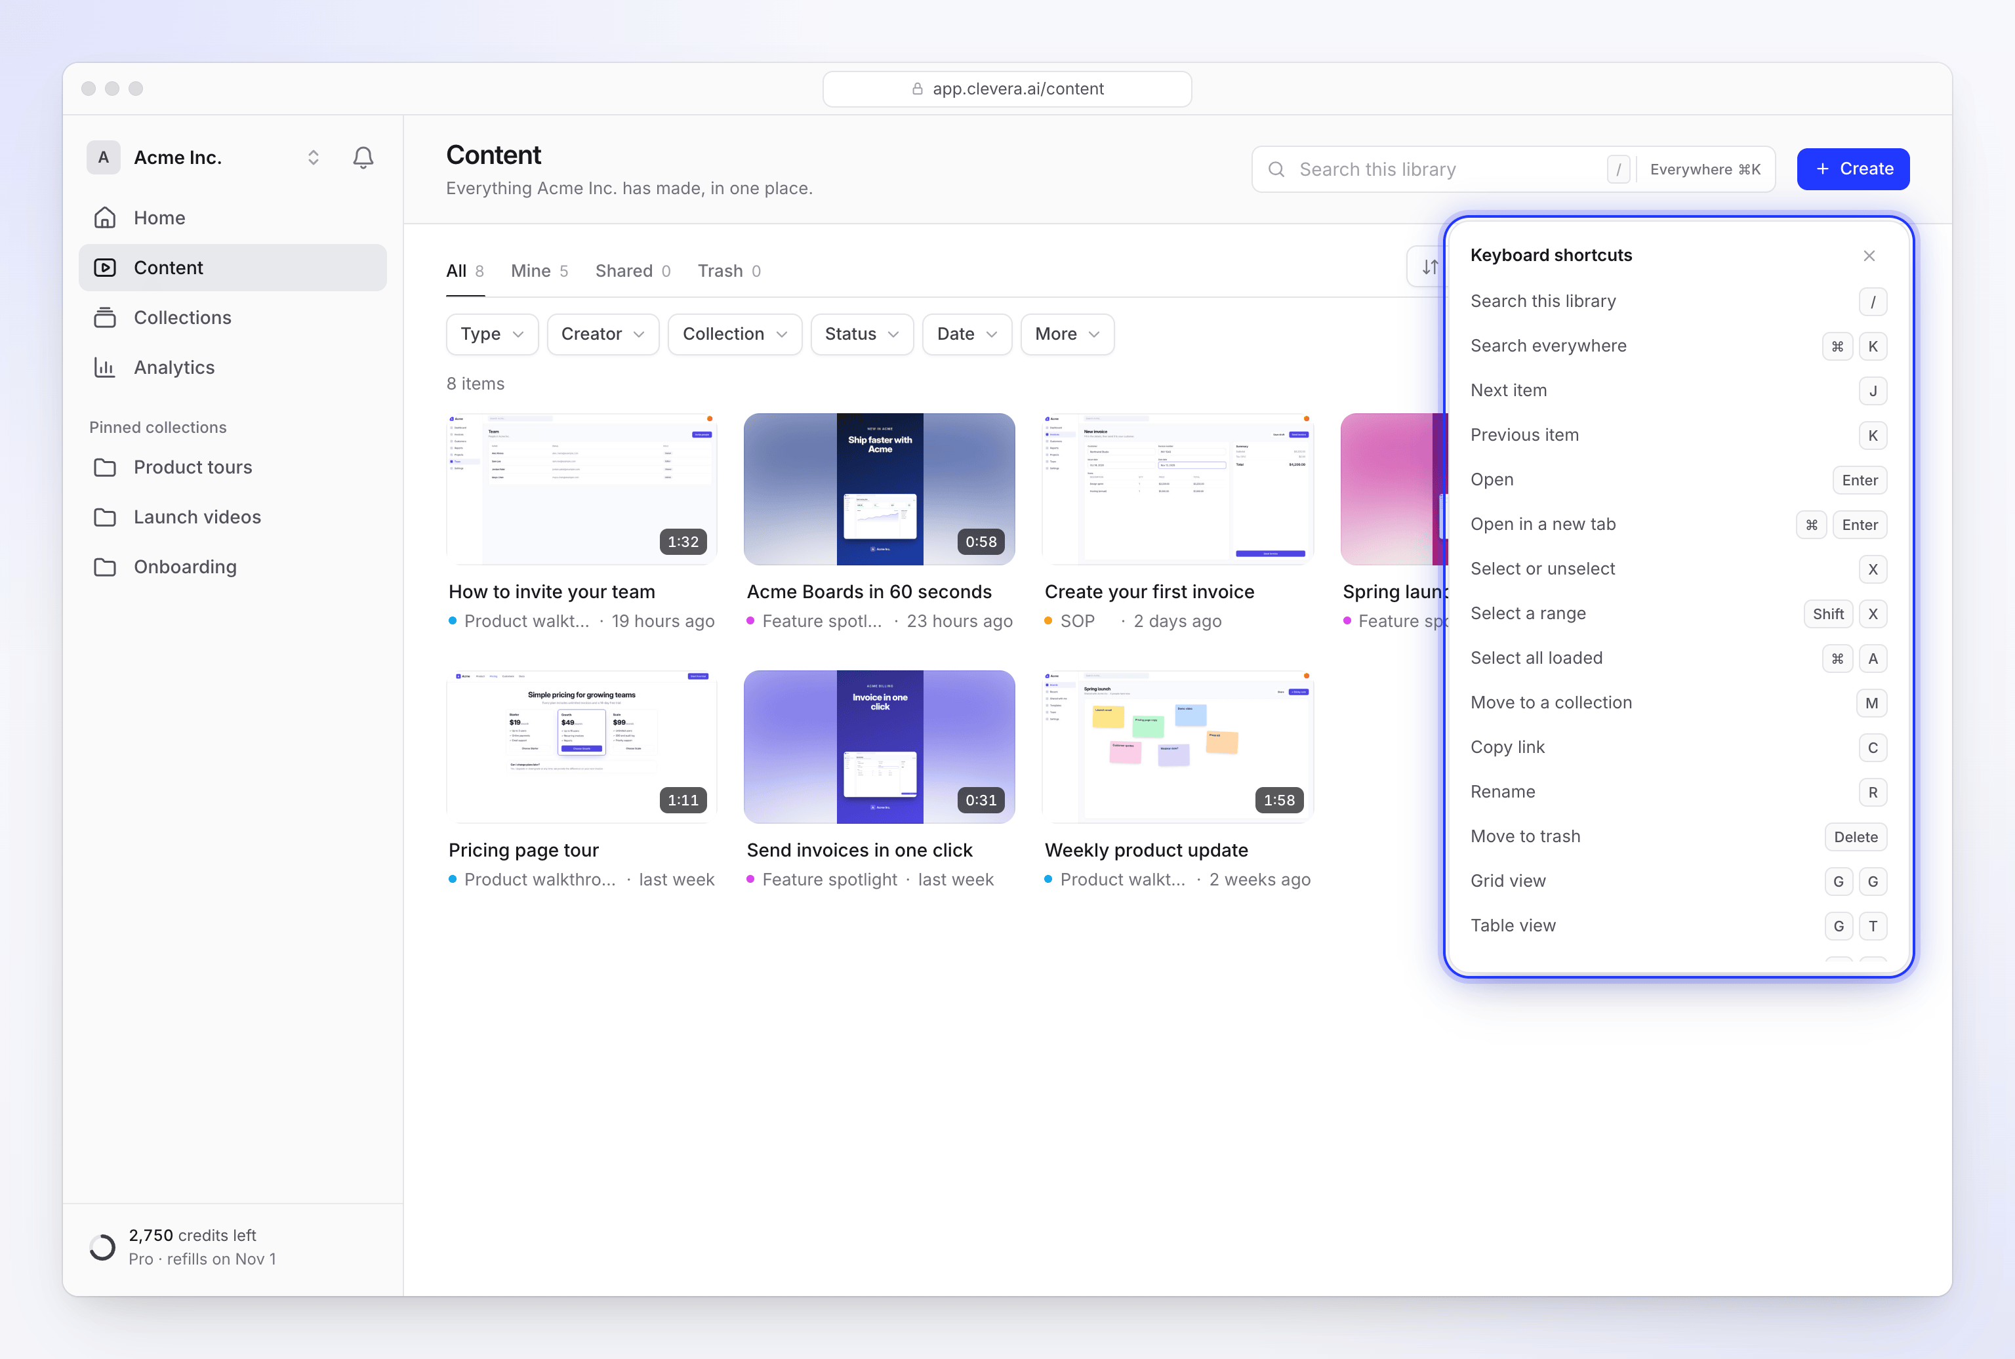Open 'How to invite your team' thumbnail
Image resolution: width=2015 pixels, height=1359 pixels.
582,490
